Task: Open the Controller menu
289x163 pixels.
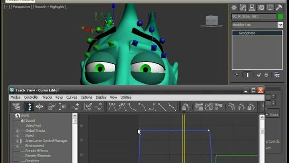Action: [31, 97]
